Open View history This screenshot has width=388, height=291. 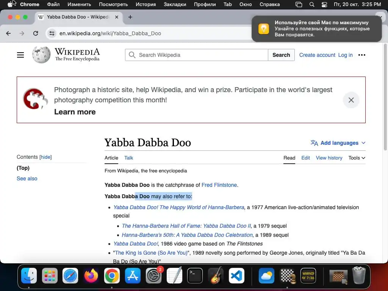329,158
